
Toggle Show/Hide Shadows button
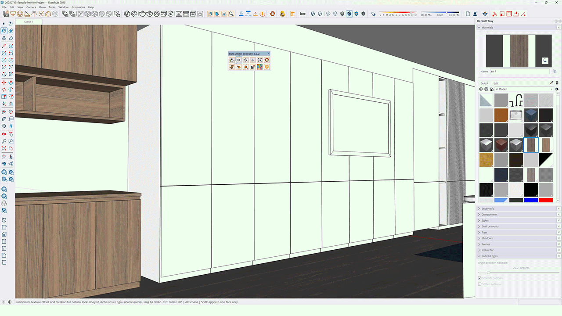[x=373, y=14]
